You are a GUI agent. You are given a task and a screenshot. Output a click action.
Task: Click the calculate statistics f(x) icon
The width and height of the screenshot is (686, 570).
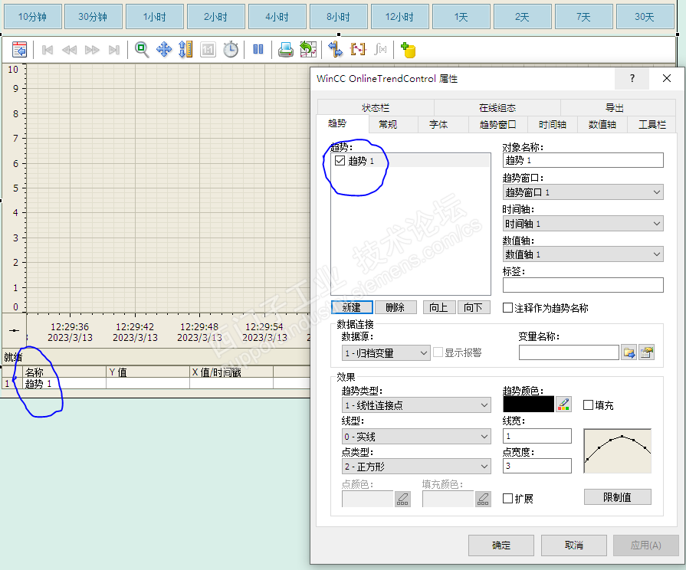tap(380, 50)
